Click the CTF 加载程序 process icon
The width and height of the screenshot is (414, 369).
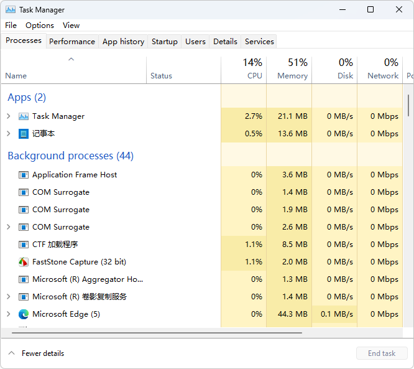(x=24, y=245)
